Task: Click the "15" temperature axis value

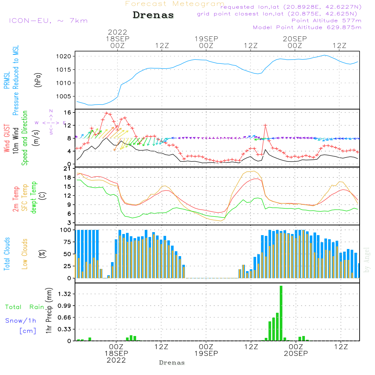Action: click(67, 186)
